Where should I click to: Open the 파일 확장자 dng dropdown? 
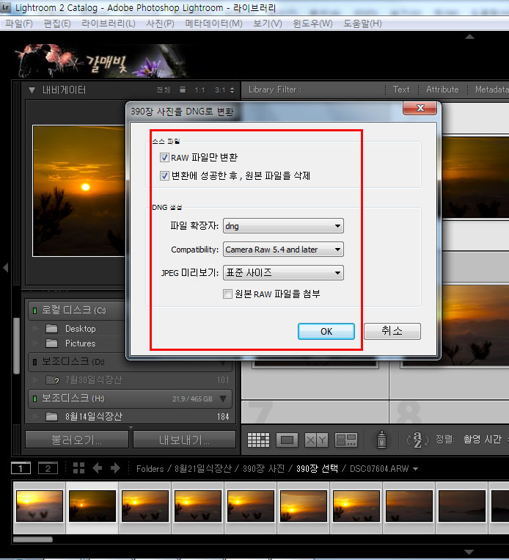point(283,226)
